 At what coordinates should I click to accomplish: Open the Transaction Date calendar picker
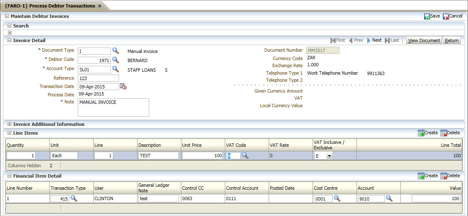tap(123, 87)
